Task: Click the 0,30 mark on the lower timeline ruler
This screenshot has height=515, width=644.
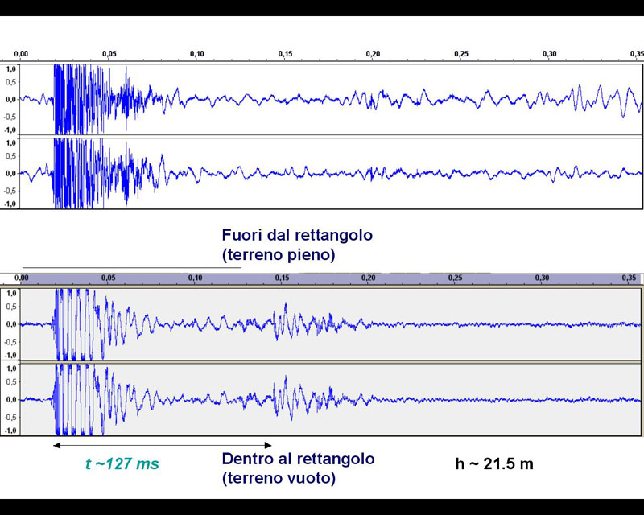Action: click(542, 278)
